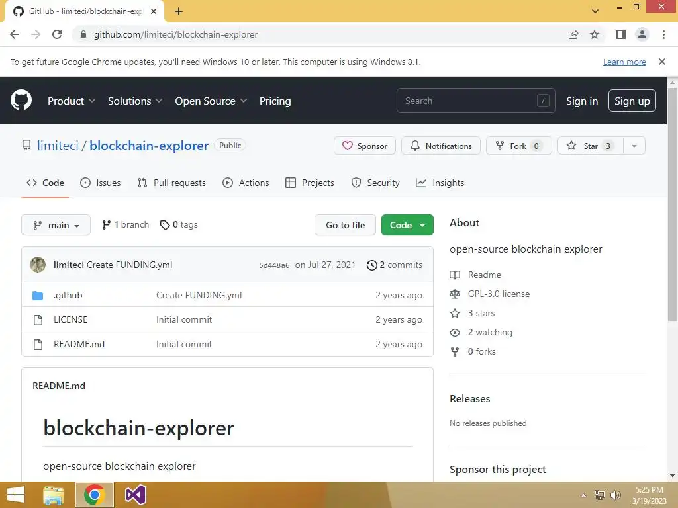
Task: Open GPL-3.0 license link
Action: point(499,294)
